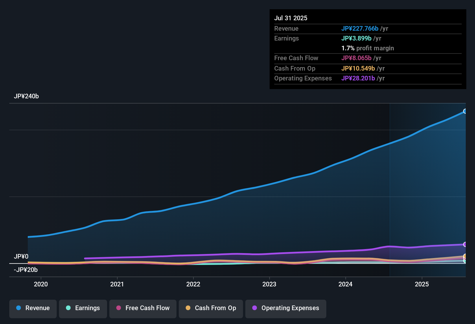Click the 1.7% profit margin text
Screen dimensions: 475x324
(368, 48)
